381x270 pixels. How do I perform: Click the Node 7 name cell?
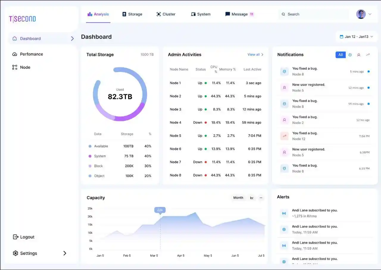pos(176,162)
